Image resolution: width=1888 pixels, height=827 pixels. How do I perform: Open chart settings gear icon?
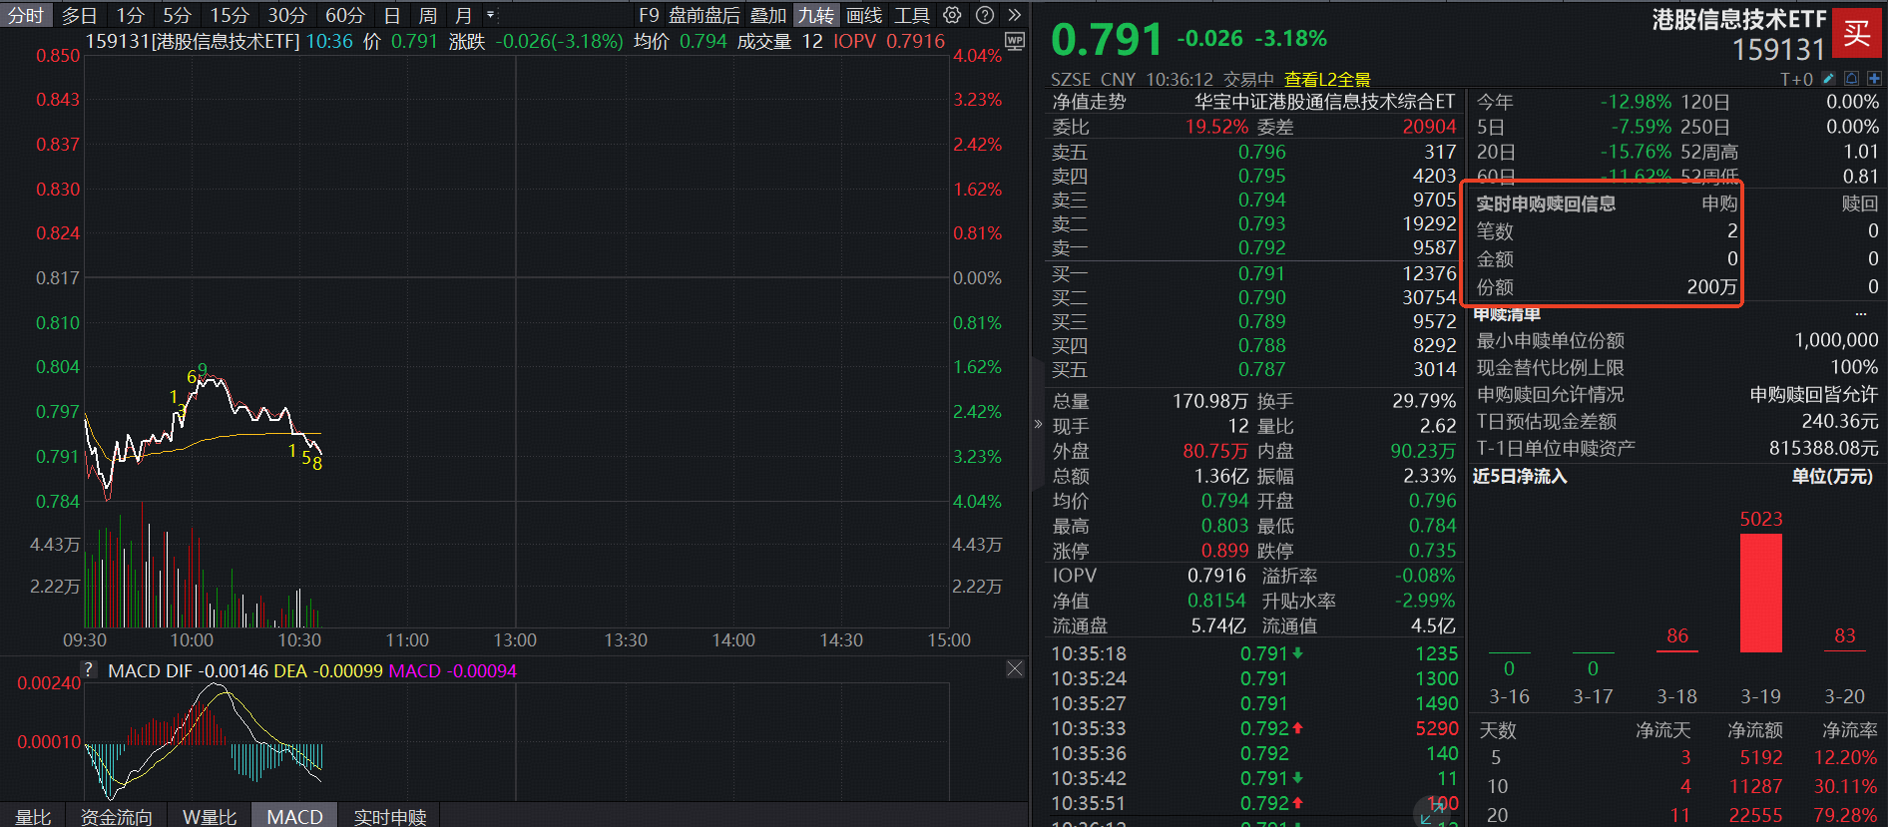pyautogui.click(x=953, y=15)
